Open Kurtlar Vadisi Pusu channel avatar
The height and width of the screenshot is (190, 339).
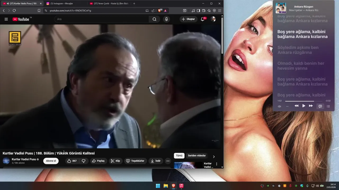point(6,161)
